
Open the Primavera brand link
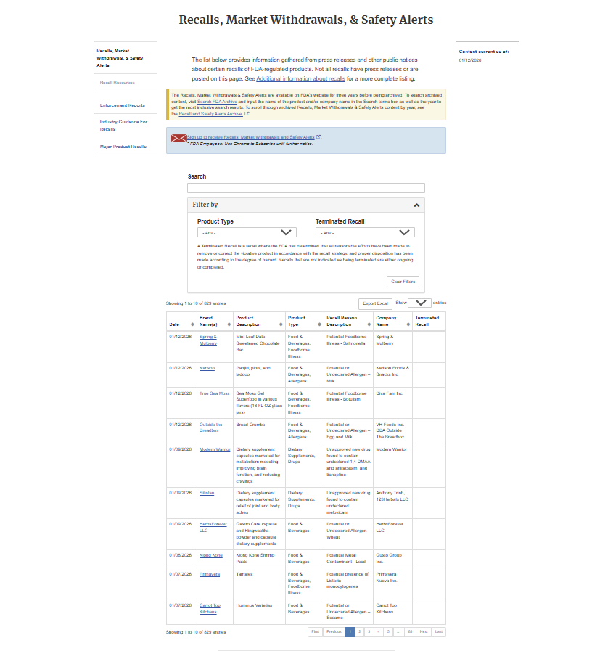[210, 574]
